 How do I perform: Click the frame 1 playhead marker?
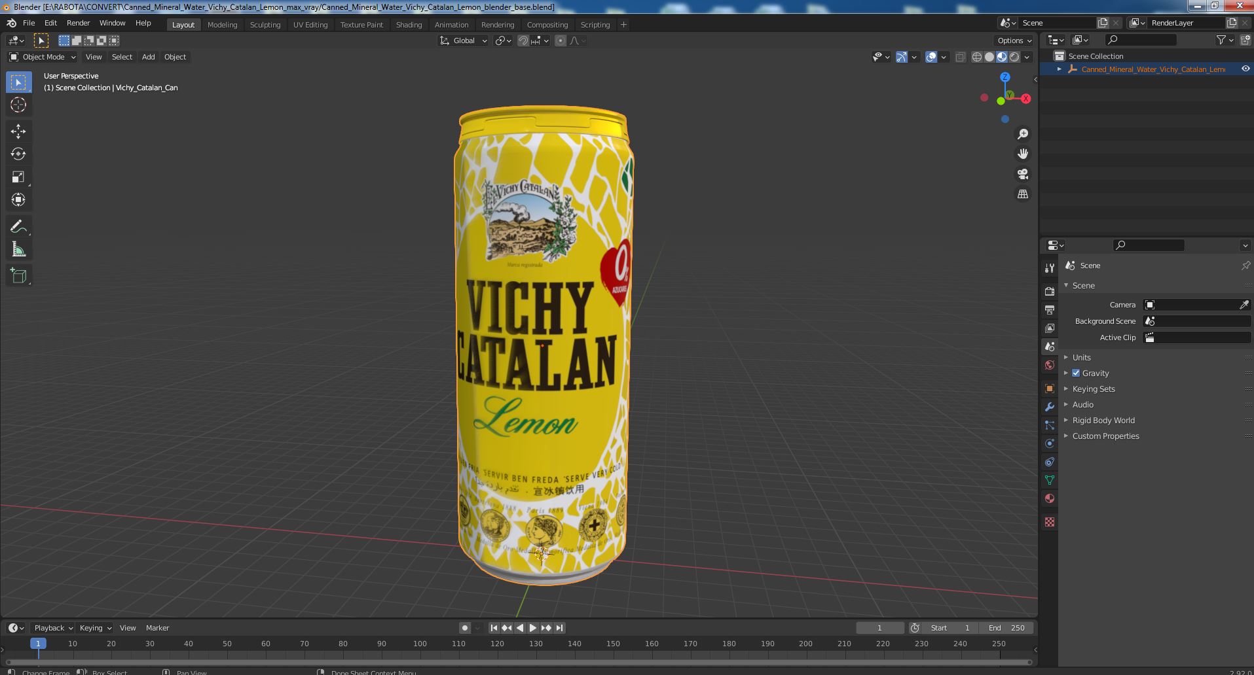click(x=38, y=644)
